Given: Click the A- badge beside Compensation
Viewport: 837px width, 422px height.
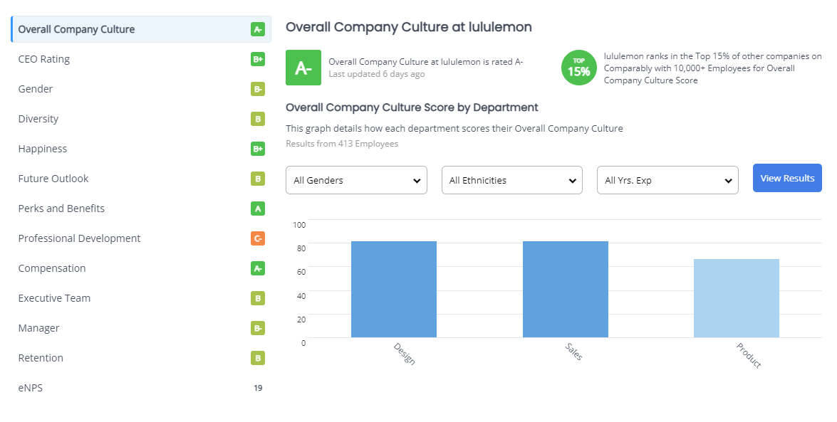Looking at the screenshot, I should click(258, 268).
